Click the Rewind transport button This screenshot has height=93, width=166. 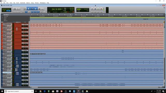point(95,12)
